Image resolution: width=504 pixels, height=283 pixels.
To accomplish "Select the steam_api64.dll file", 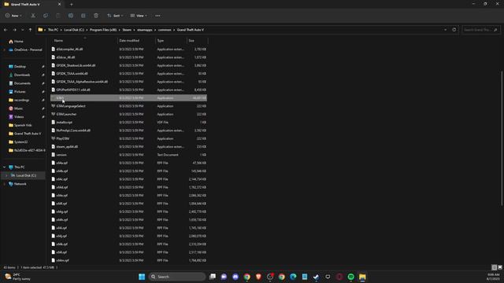I will [128, 147].
